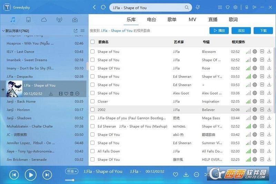
Task: Open the settings gear icon
Action: click(235, 7)
